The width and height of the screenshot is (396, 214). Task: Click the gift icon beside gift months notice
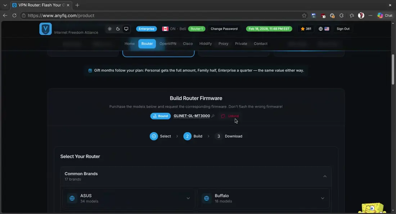coord(90,70)
